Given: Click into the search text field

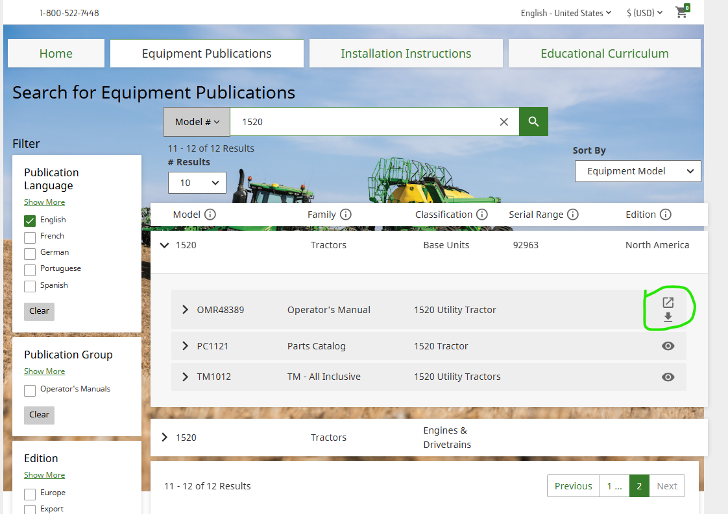Looking at the screenshot, I should 363,122.
